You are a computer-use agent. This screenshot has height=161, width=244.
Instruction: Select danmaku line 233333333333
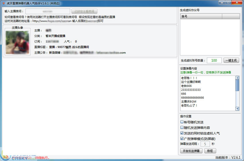[x=191, y=90]
